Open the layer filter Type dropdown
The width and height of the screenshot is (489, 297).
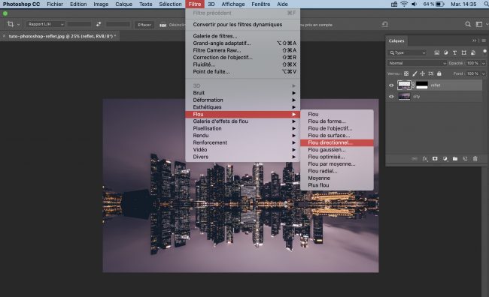(x=407, y=52)
